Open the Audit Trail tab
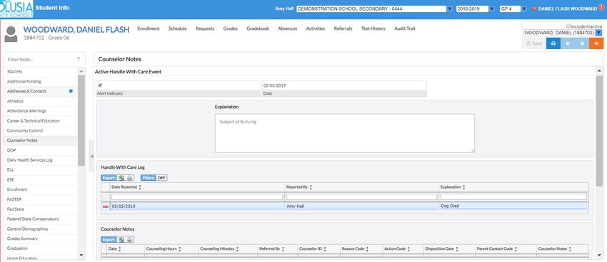607x262 pixels. click(404, 28)
